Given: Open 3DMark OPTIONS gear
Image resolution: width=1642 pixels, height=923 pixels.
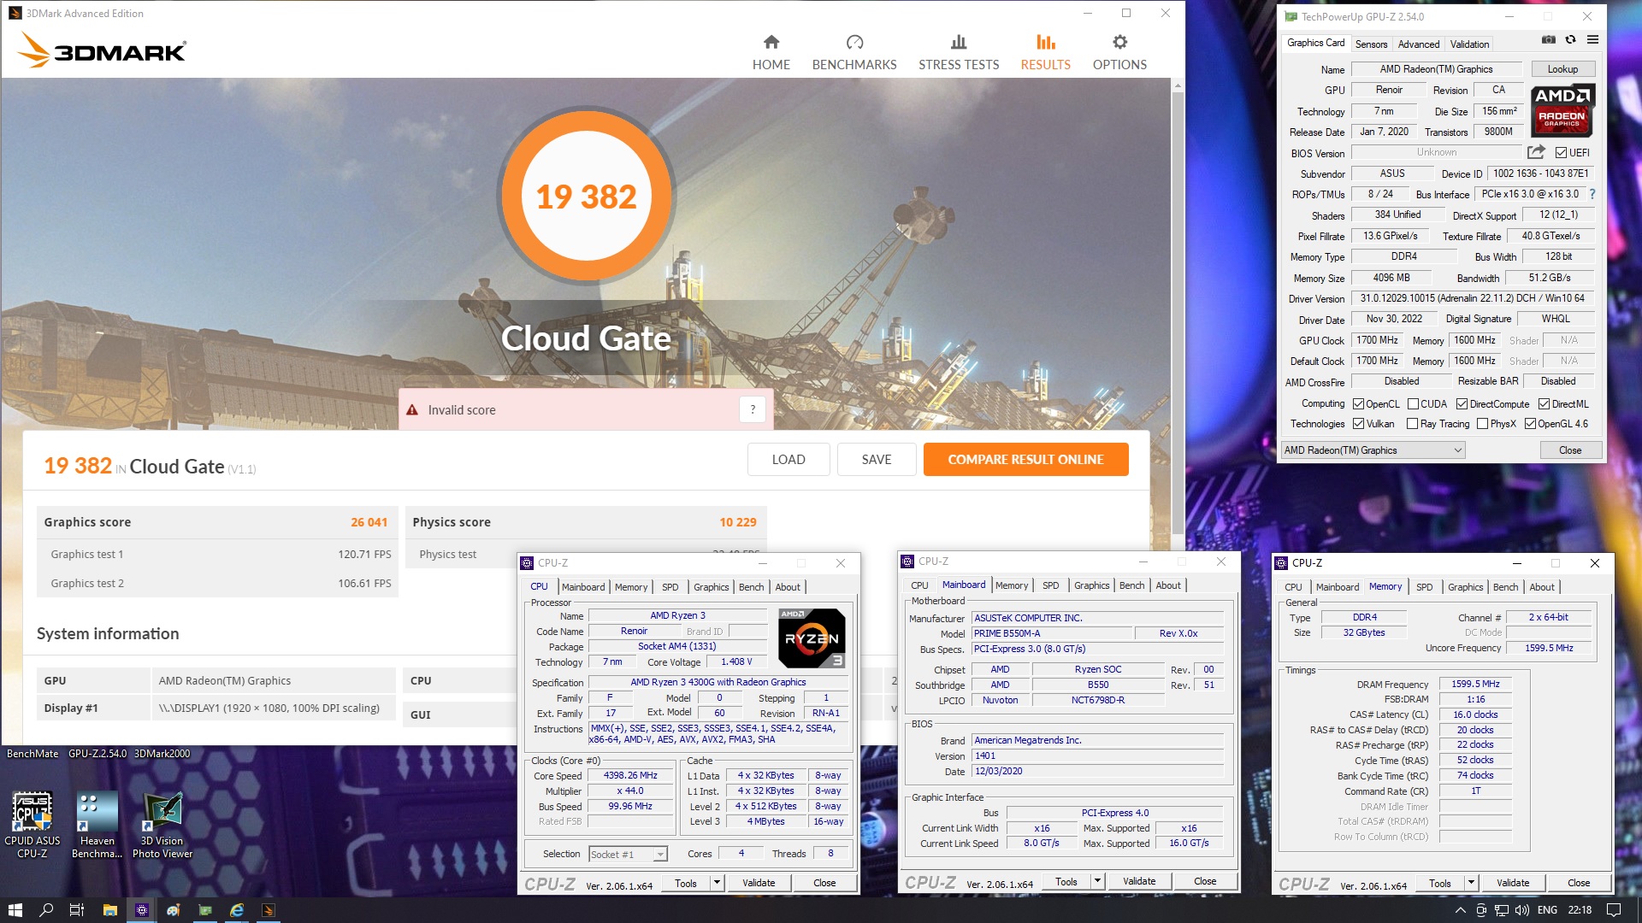Looking at the screenshot, I should 1119,53.
